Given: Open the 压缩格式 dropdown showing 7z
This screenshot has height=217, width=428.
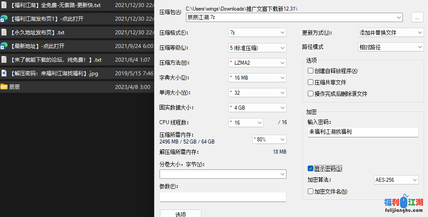Looking at the screenshot, I should coord(257,33).
